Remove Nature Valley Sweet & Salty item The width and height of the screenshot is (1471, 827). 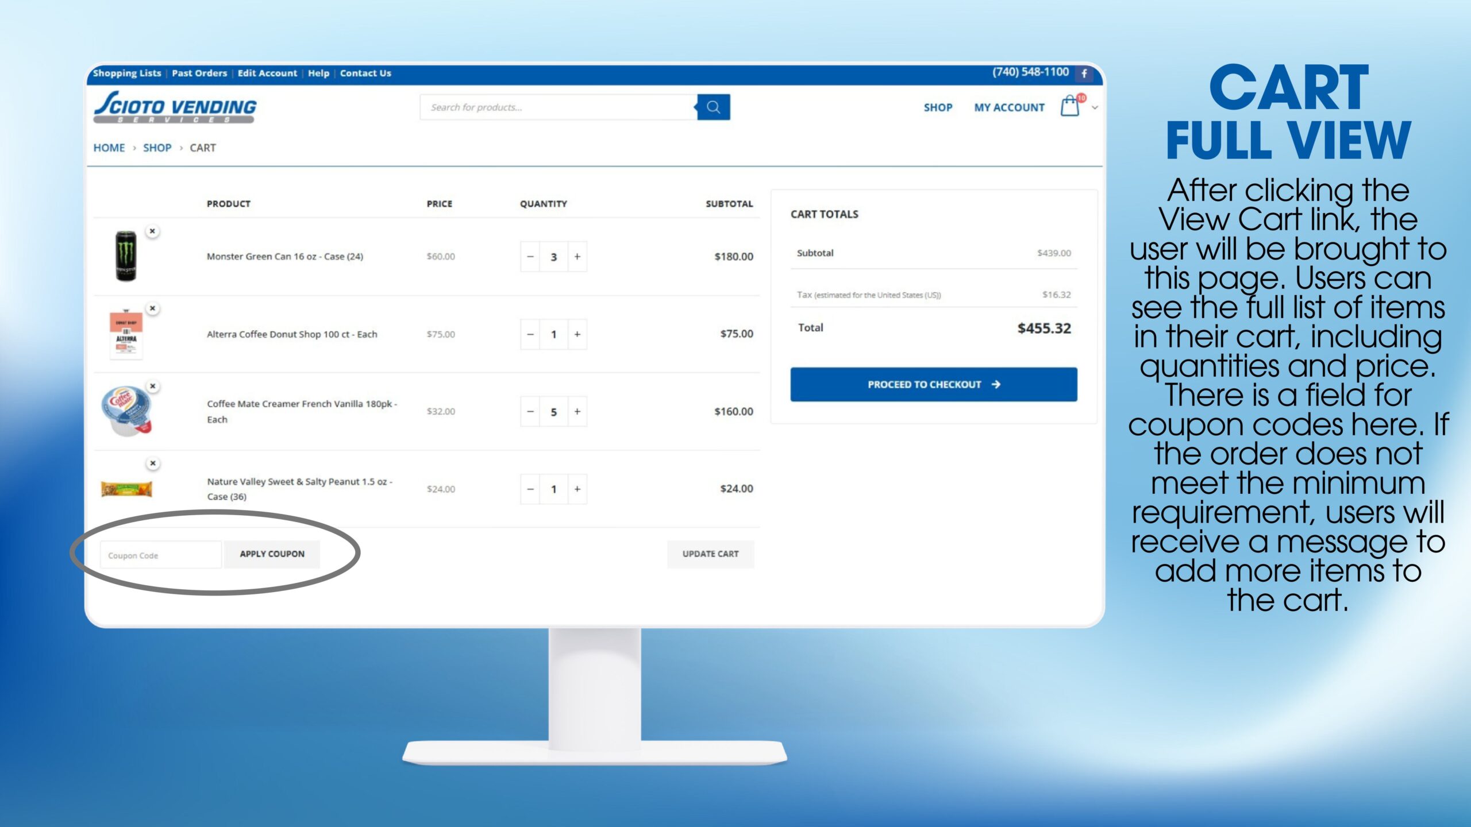click(152, 463)
